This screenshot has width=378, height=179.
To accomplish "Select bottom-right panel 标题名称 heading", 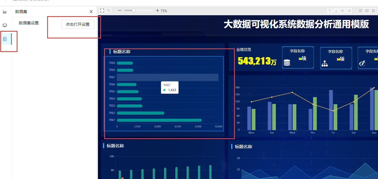I will click(x=243, y=146).
